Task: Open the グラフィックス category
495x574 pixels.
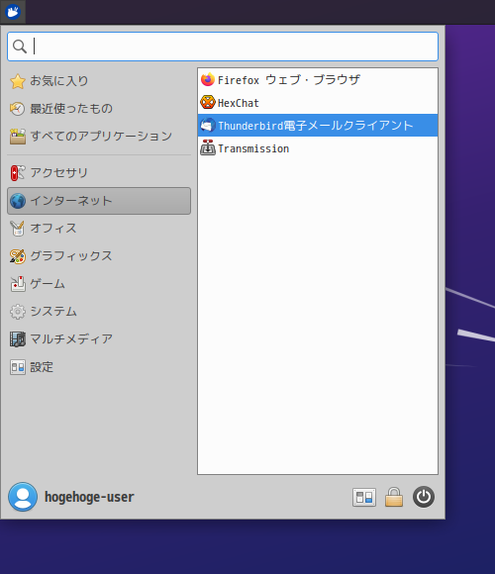Action: (99, 256)
